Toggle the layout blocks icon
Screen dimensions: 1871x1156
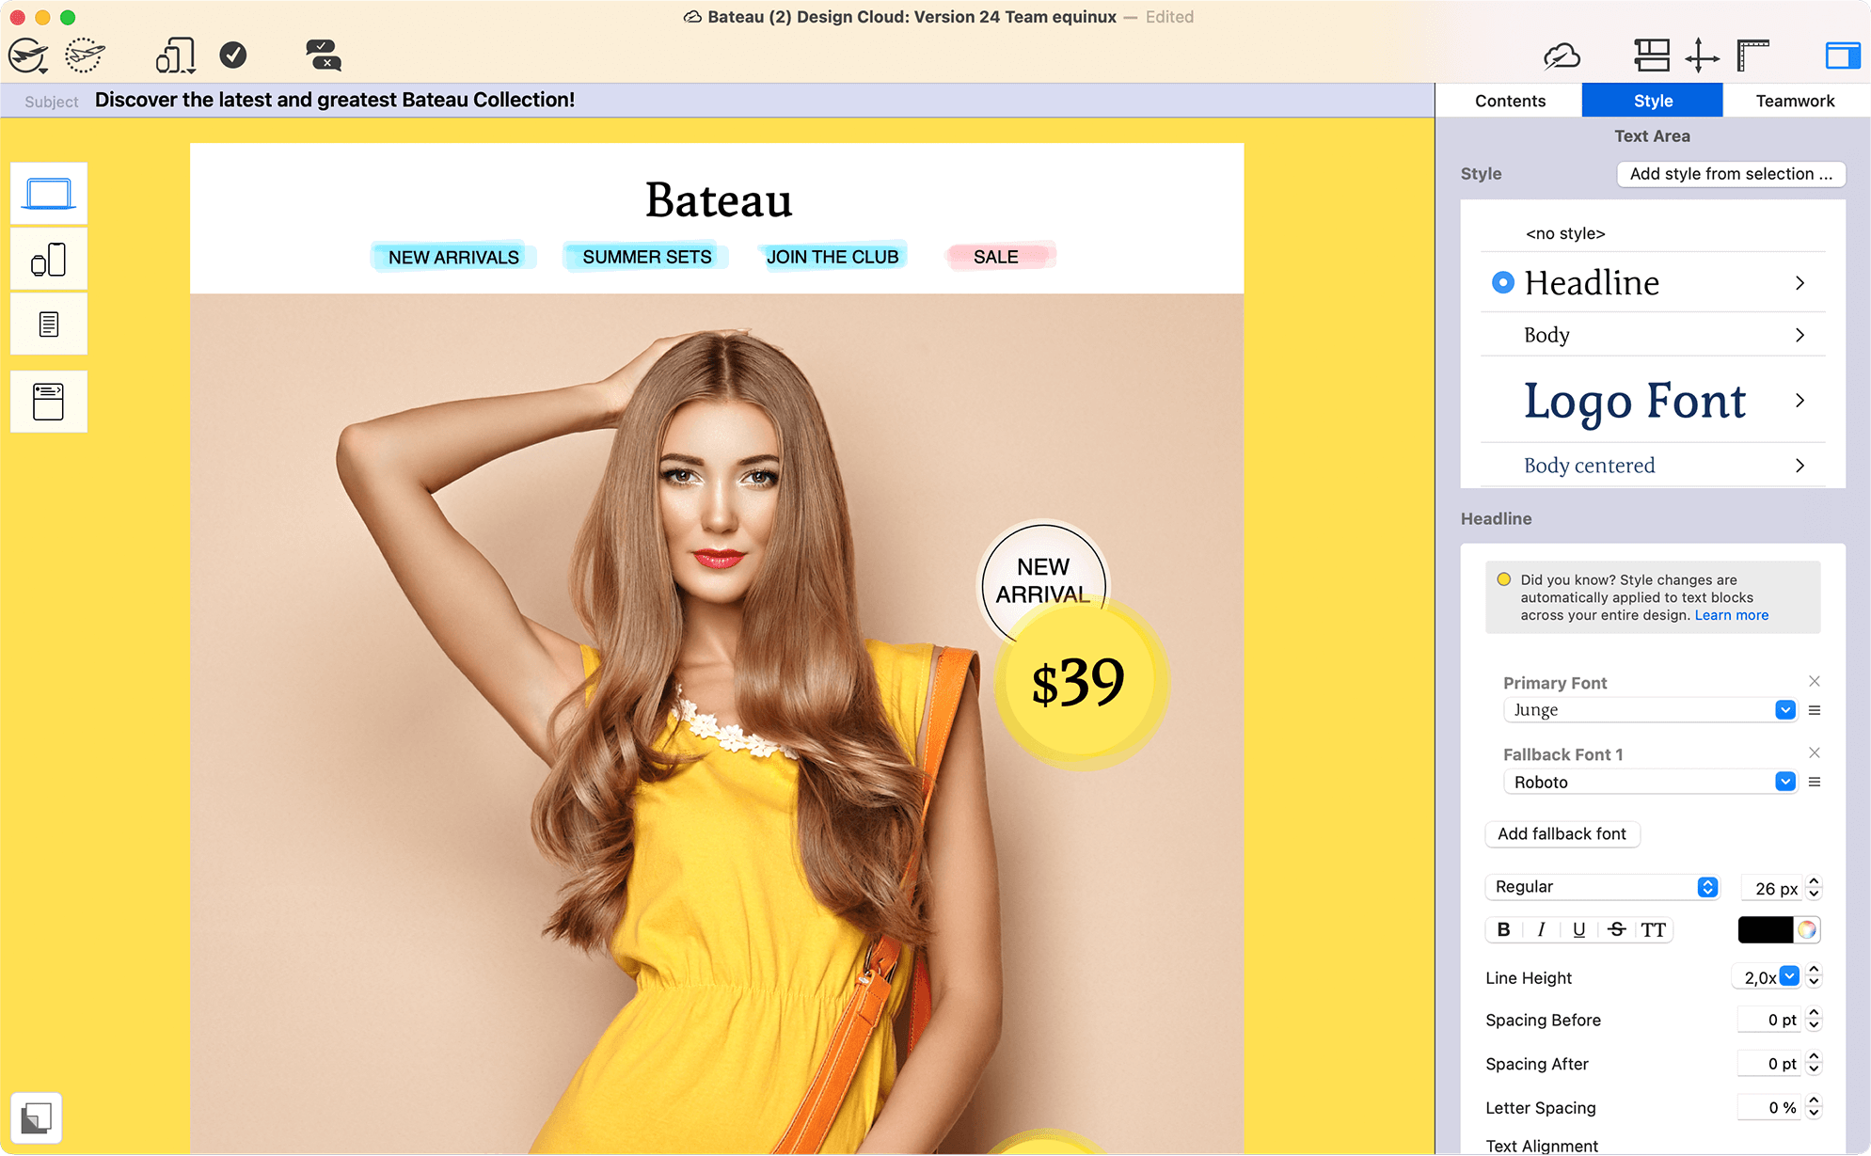coord(1652,55)
